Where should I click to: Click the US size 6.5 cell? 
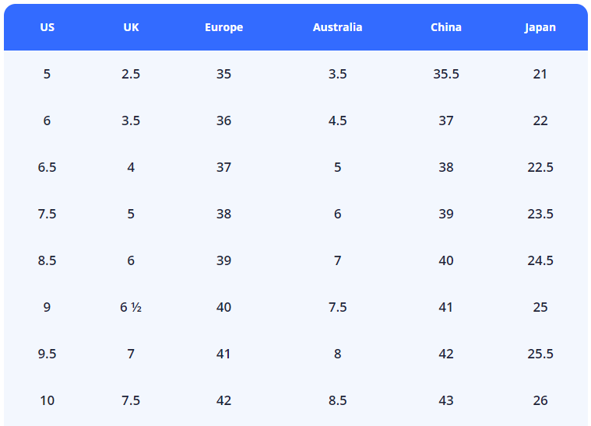coord(47,167)
